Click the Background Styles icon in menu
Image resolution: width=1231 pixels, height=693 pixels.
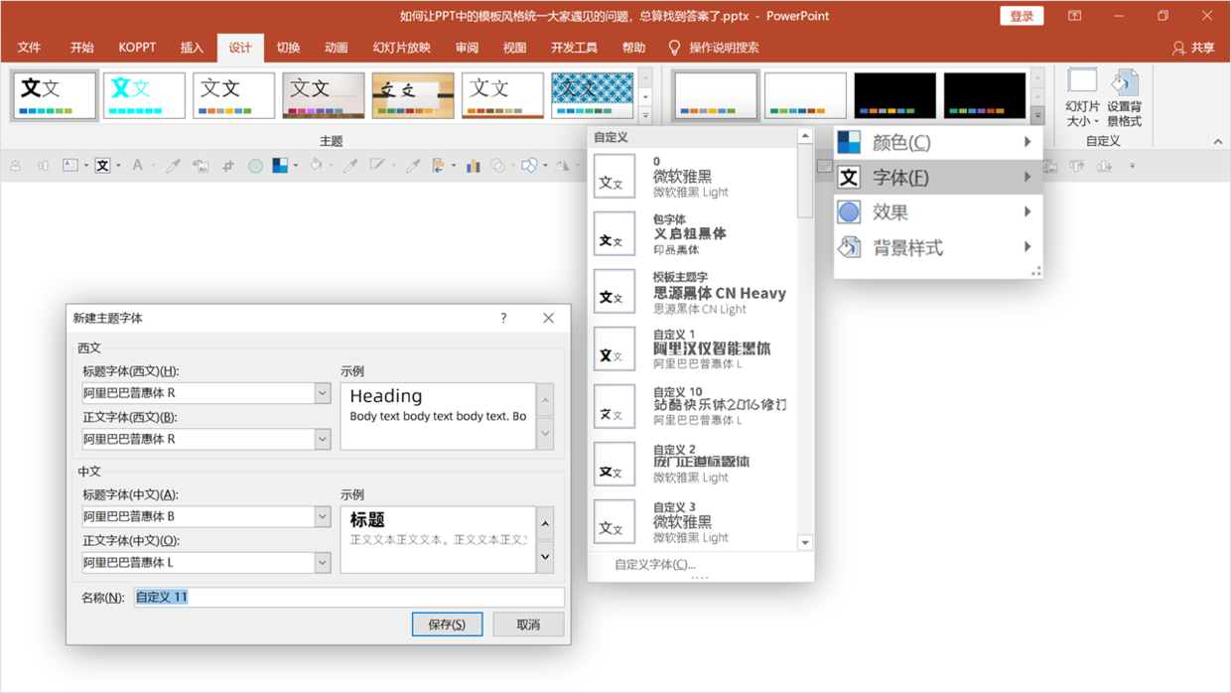pos(849,247)
